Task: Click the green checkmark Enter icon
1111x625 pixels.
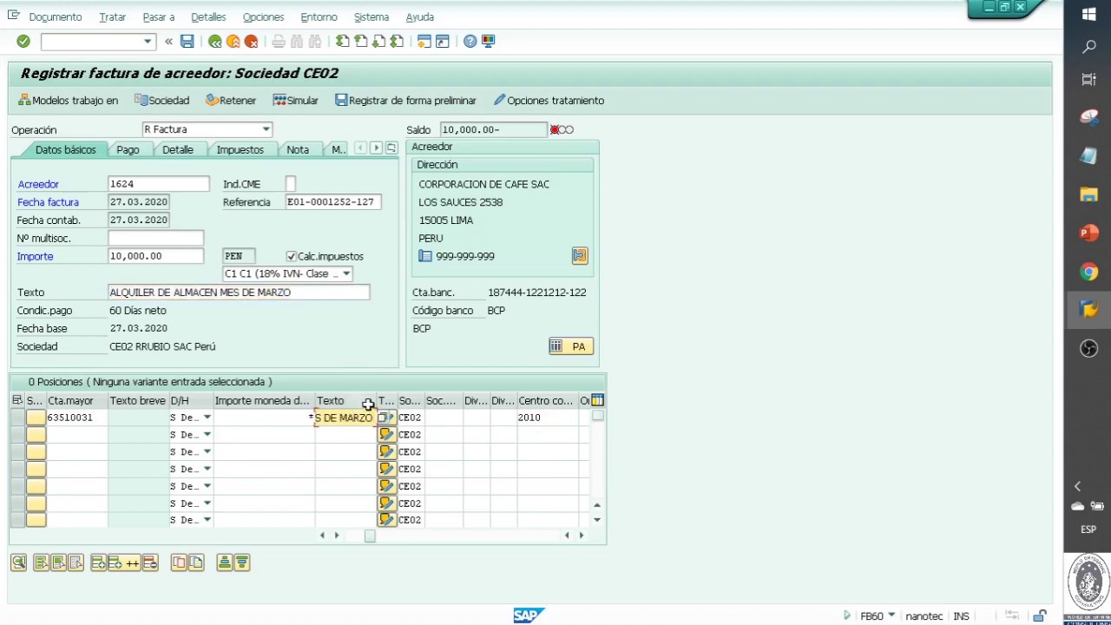Action: click(x=23, y=41)
